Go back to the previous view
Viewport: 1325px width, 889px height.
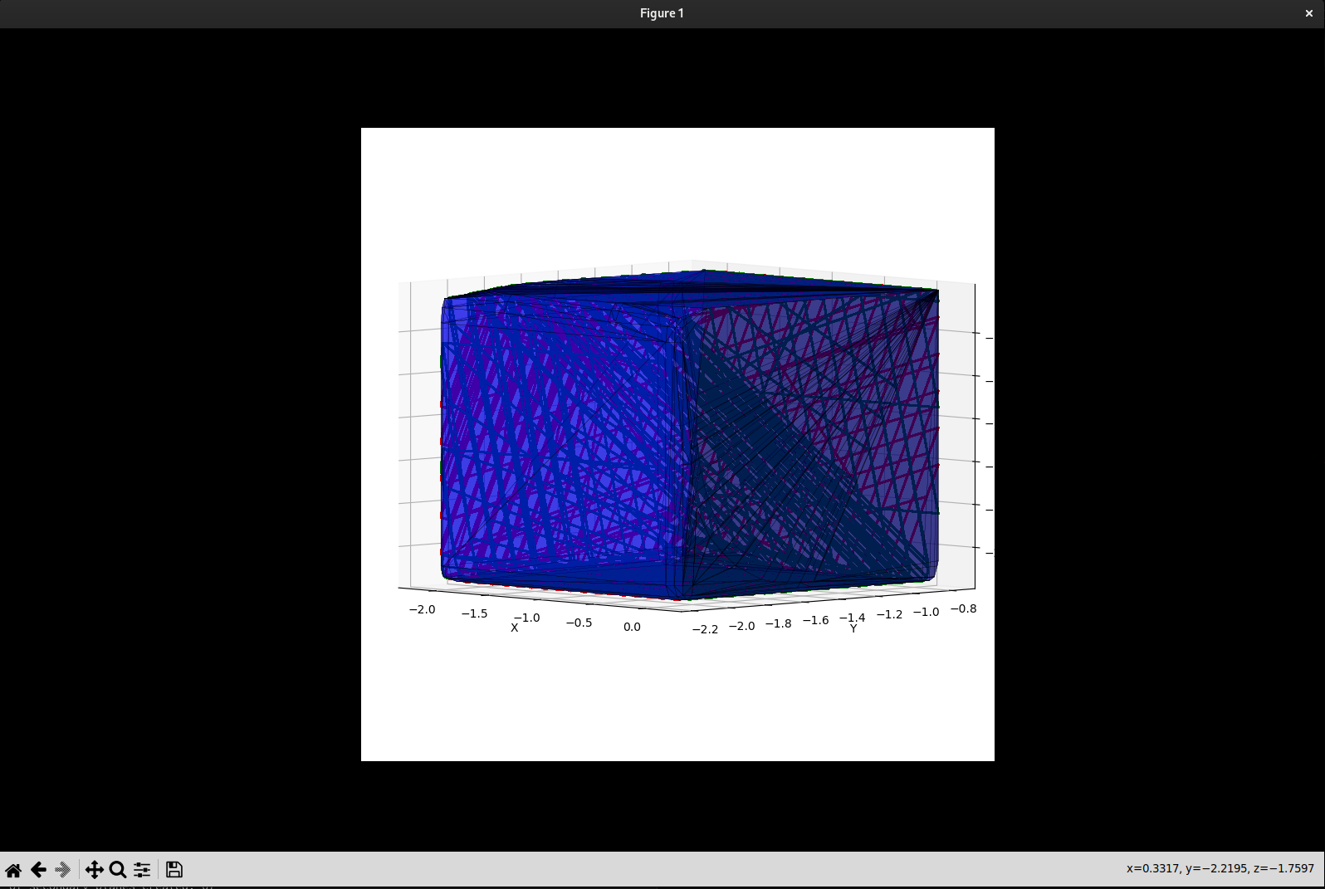click(38, 870)
